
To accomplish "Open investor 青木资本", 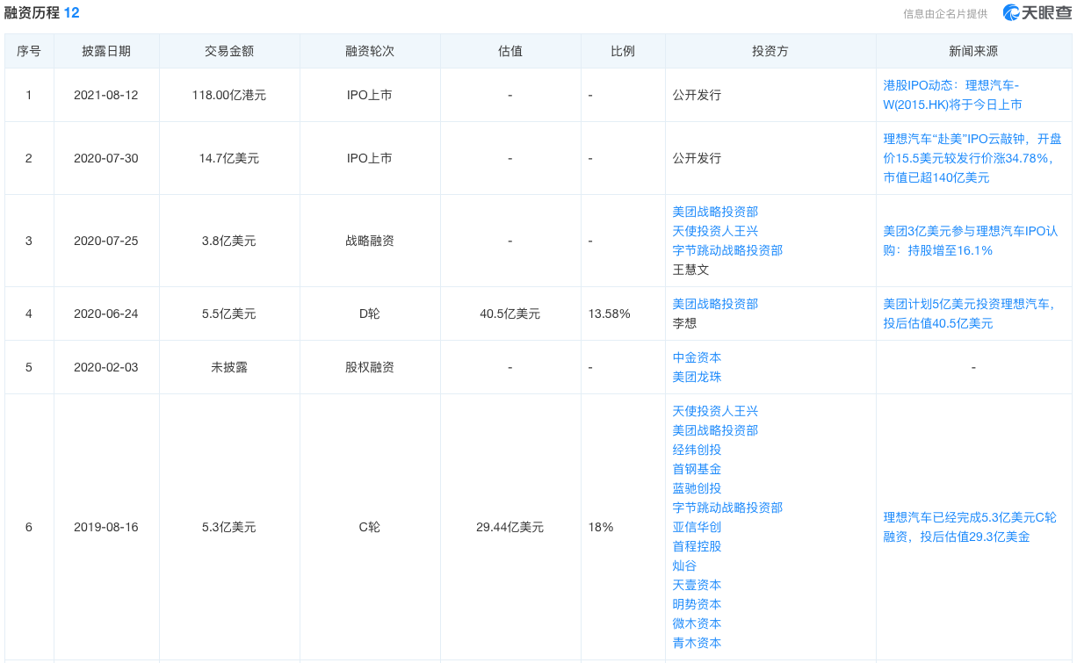I will coord(697,643).
